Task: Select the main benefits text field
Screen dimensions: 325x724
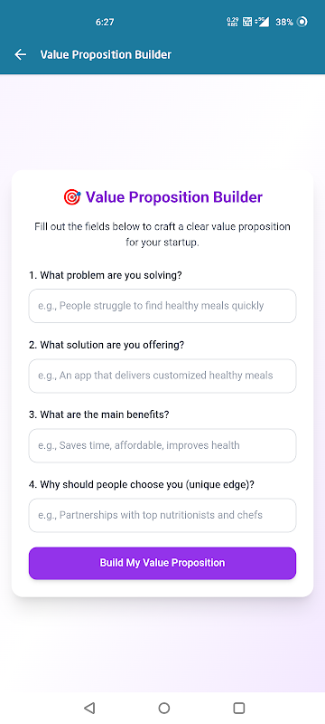Action: click(162, 445)
